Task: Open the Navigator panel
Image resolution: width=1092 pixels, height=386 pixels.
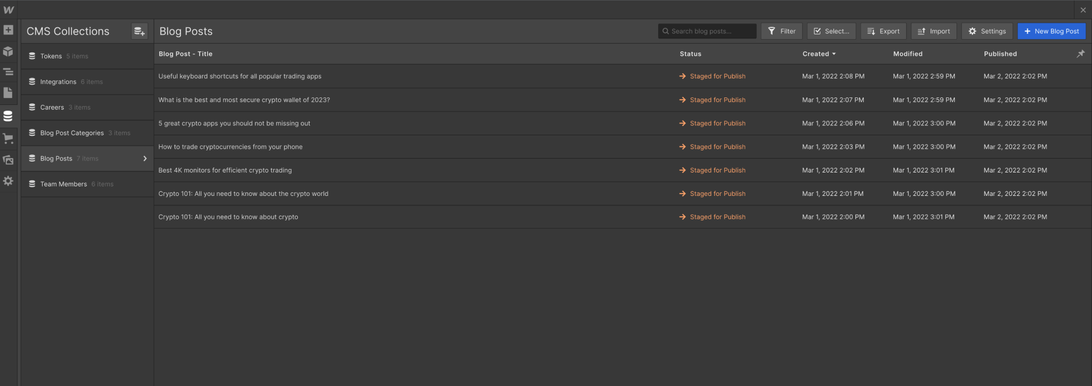Action: [8, 72]
